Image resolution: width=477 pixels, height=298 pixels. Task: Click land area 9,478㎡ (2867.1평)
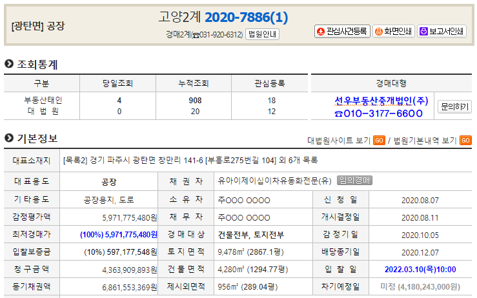pyautogui.click(x=250, y=252)
